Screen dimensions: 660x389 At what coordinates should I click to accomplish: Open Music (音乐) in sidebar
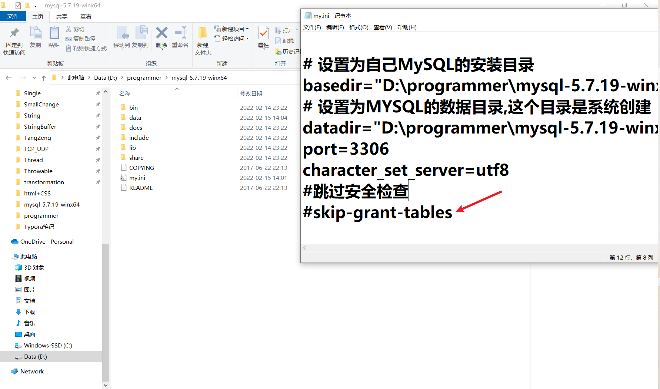(30, 323)
